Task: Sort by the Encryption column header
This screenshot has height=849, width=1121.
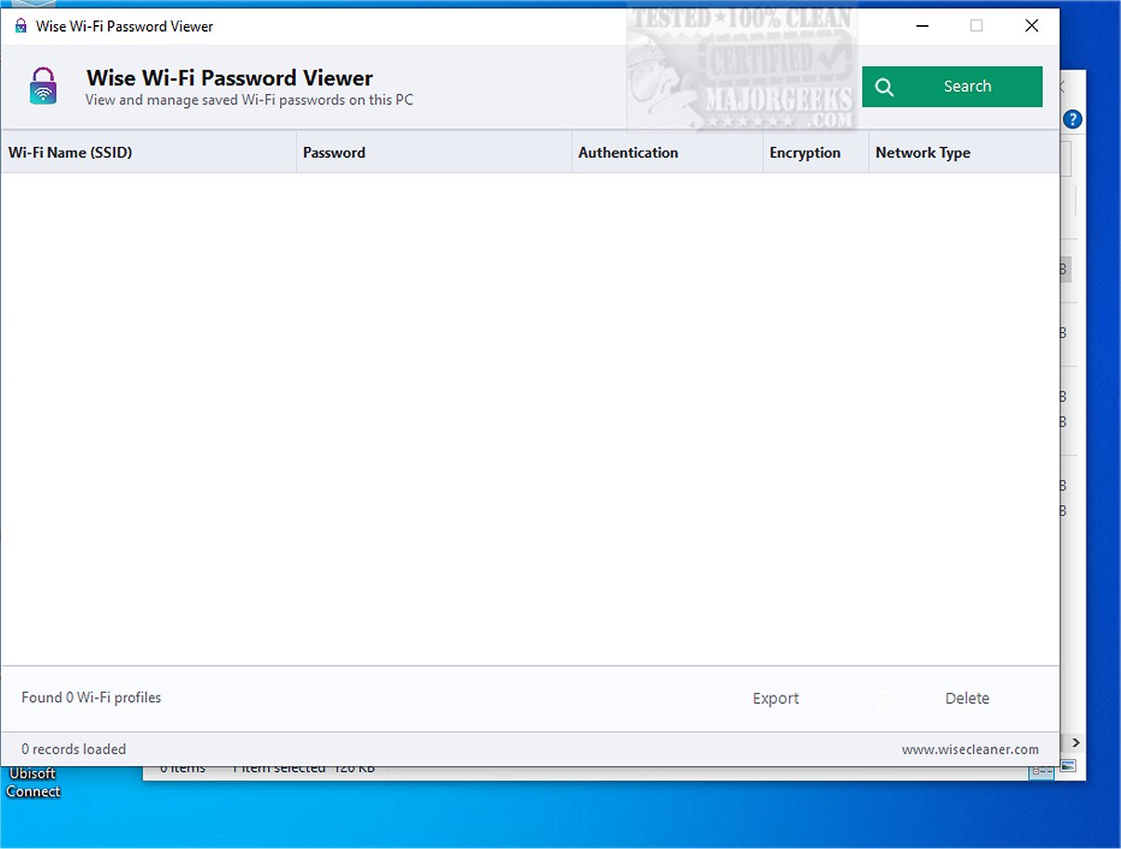Action: click(x=805, y=153)
